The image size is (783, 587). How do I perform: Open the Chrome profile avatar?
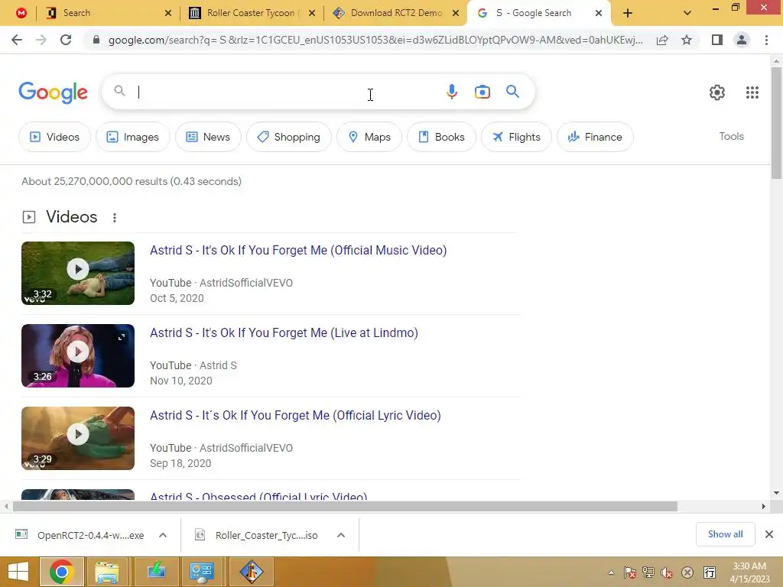(742, 40)
